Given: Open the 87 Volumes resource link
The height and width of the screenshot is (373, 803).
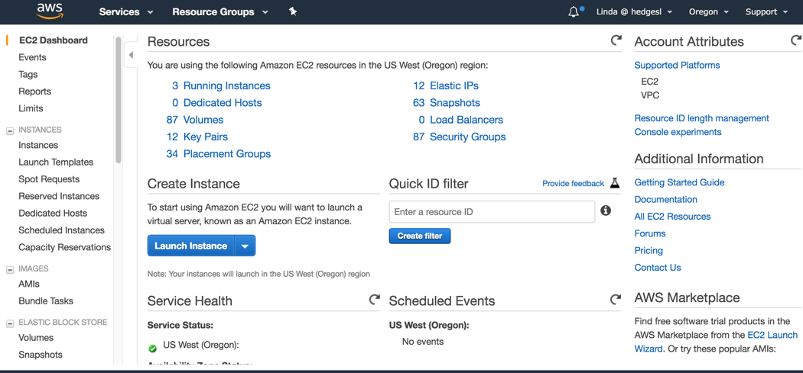Looking at the screenshot, I should pyautogui.click(x=194, y=120).
